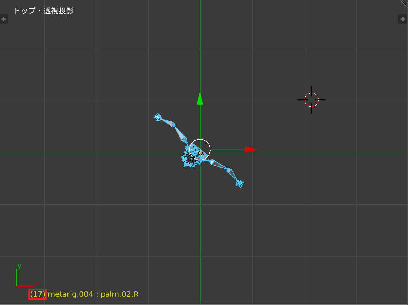Screen dimensions: 408x305
Task: Select the orange origin point of the metarig
Action: coord(200,153)
